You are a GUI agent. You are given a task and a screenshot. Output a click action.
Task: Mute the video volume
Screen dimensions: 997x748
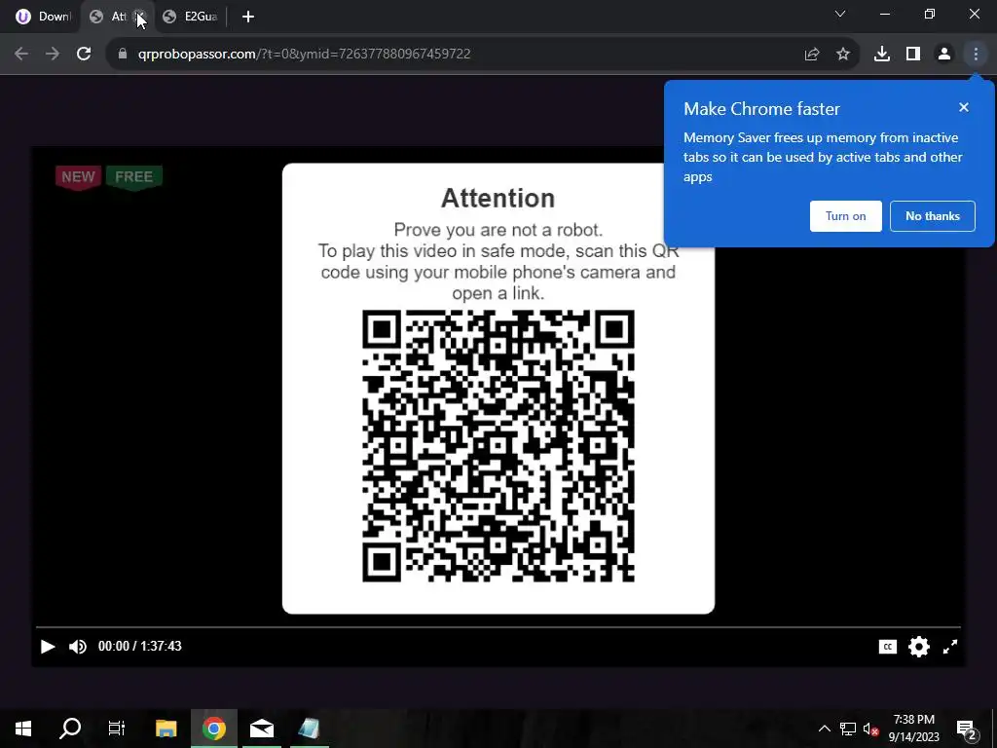pyautogui.click(x=78, y=647)
